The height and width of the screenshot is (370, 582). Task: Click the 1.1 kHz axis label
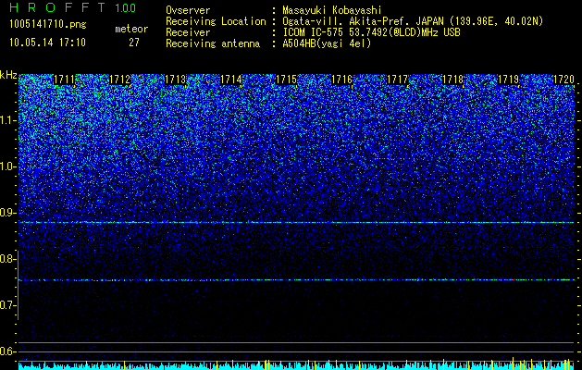[7, 120]
